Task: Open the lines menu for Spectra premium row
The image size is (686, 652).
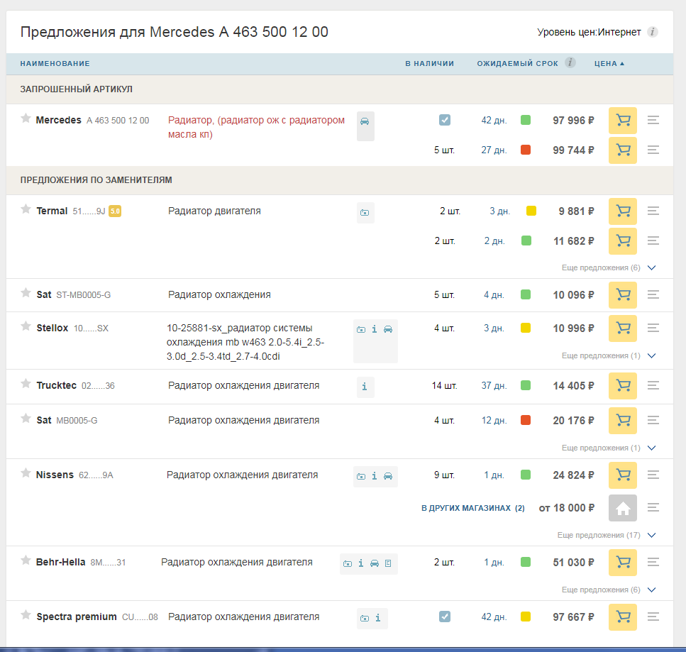Action: tap(653, 617)
